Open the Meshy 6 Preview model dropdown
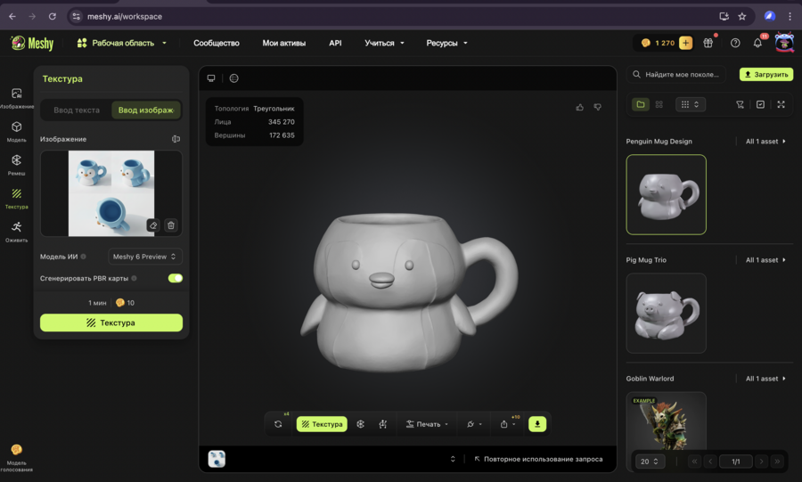Screen dimensions: 802x482 coord(145,257)
